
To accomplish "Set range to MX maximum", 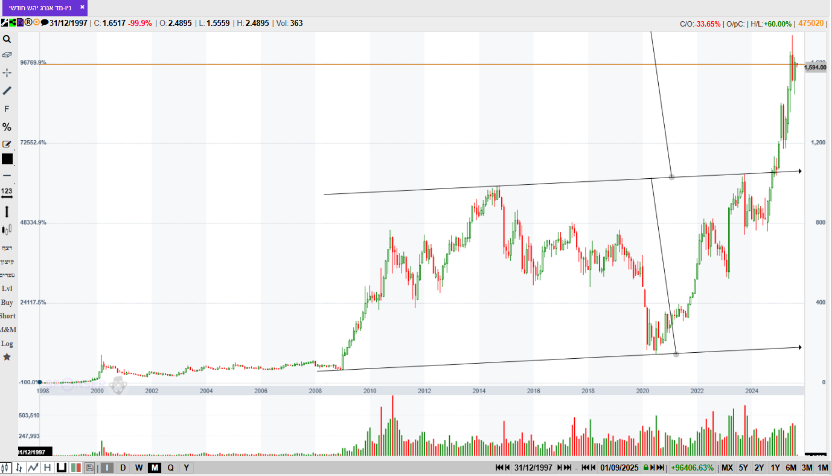I will [x=728, y=468].
